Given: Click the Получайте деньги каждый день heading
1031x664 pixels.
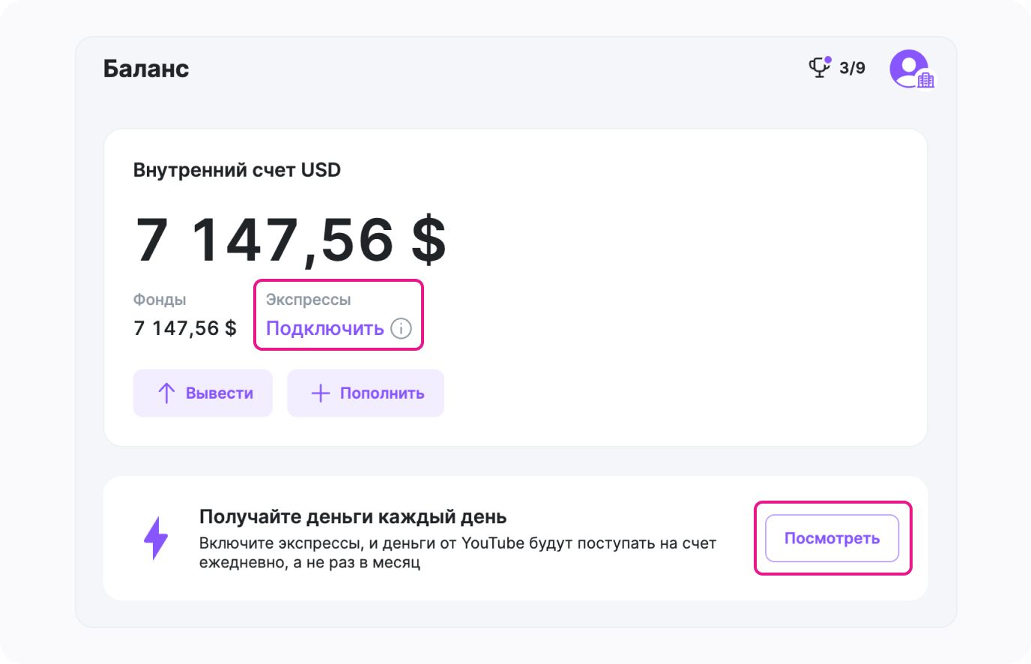Looking at the screenshot, I should point(352,517).
